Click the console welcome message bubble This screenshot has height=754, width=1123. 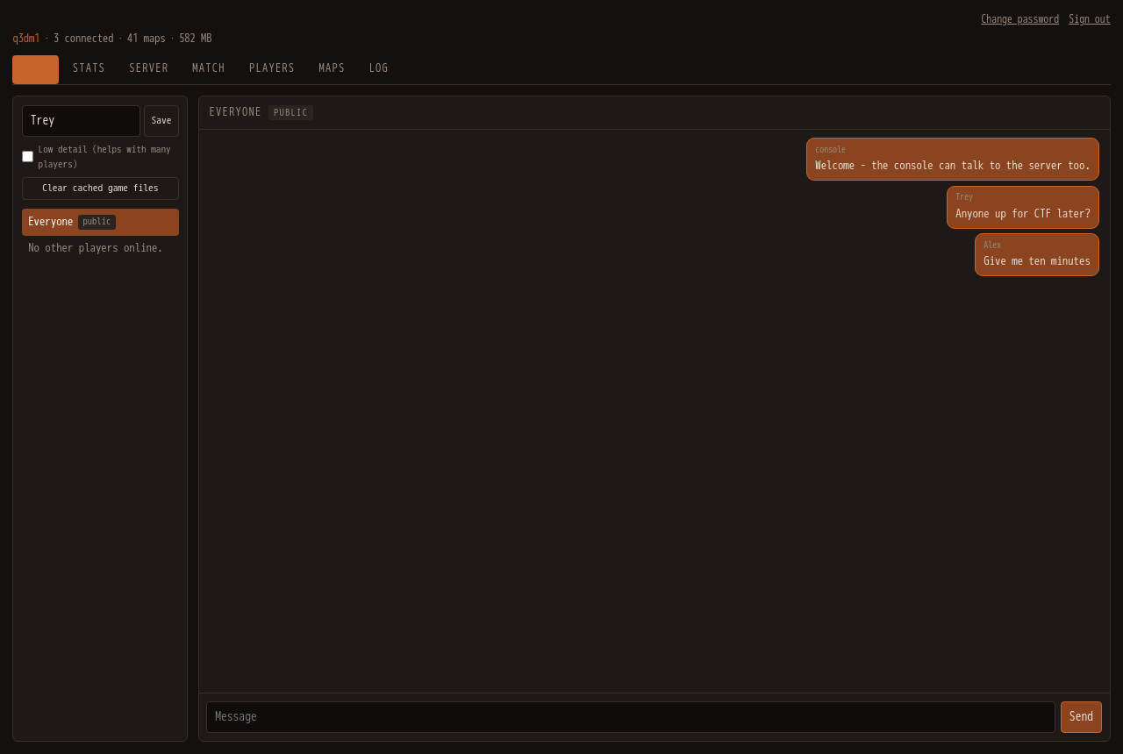coord(952,159)
